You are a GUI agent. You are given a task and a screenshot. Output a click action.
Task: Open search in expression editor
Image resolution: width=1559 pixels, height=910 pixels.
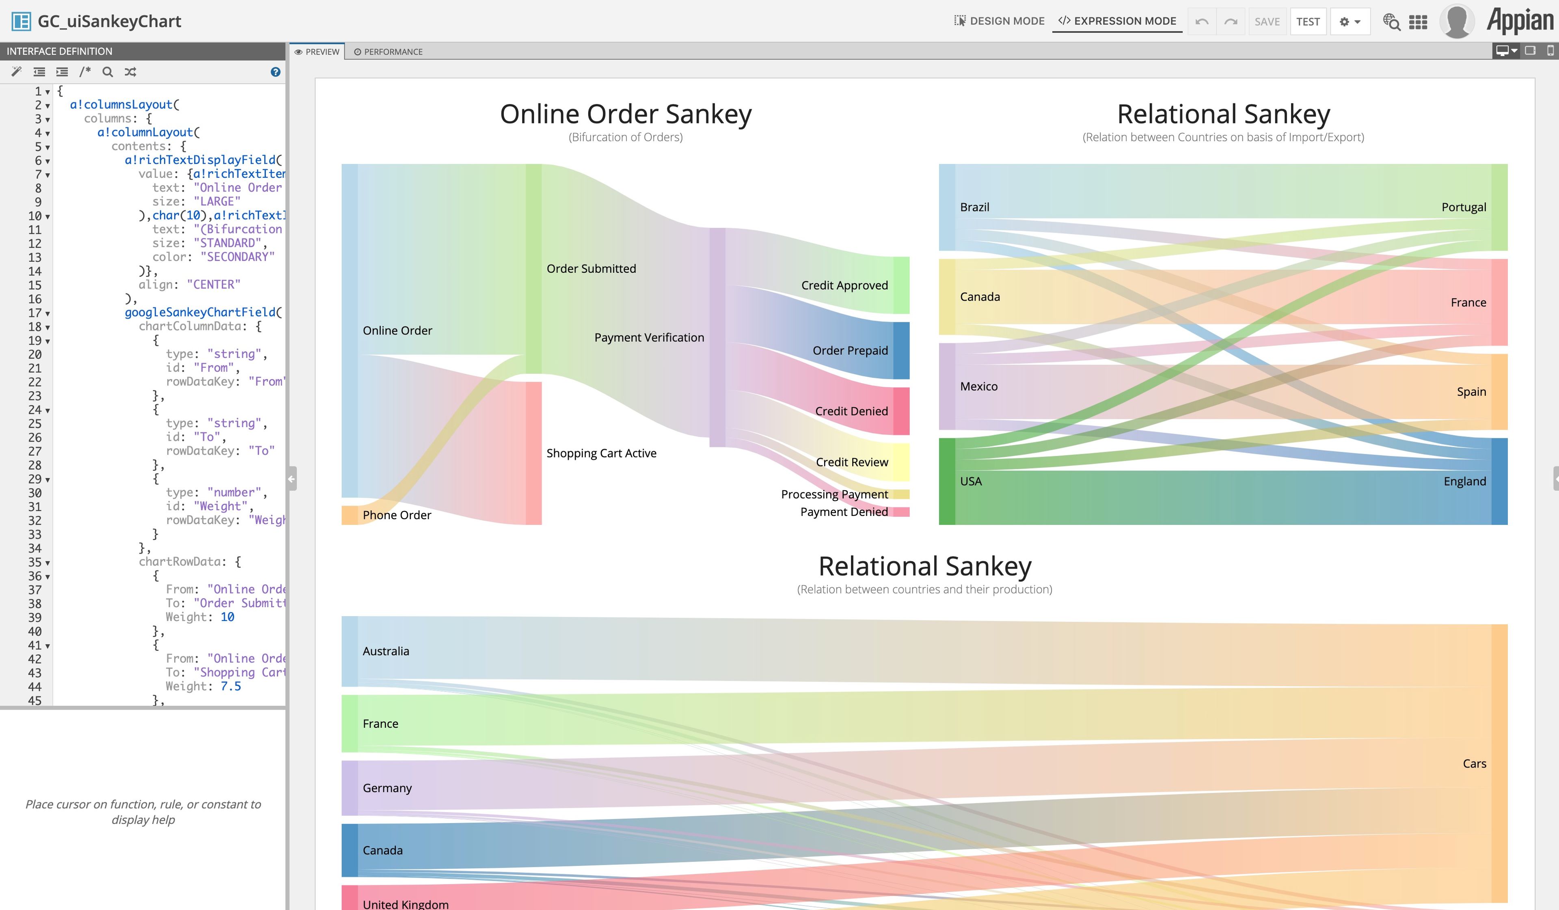108,72
